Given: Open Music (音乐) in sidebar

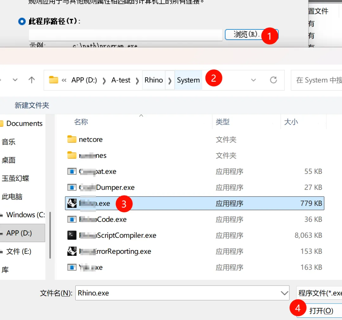Looking at the screenshot, I should point(9,142).
